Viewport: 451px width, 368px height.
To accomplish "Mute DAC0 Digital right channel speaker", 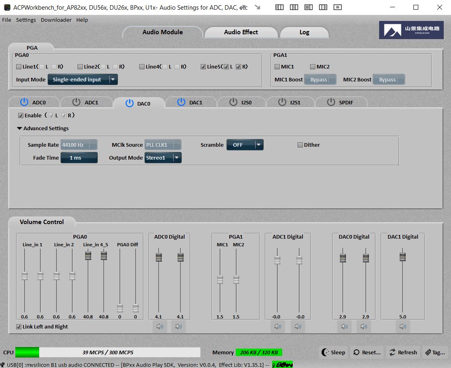I will click(363, 326).
